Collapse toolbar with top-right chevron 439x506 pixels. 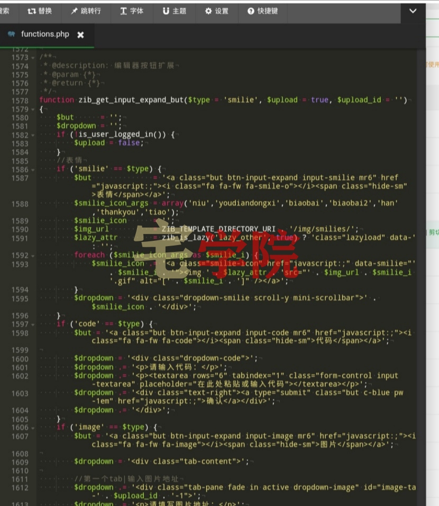[x=413, y=11]
